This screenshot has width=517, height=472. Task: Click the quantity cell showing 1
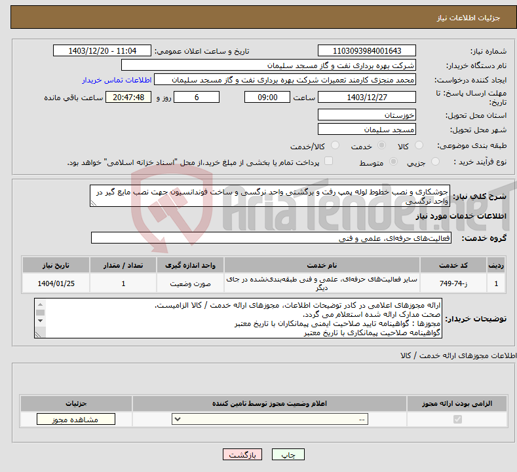tap(123, 283)
